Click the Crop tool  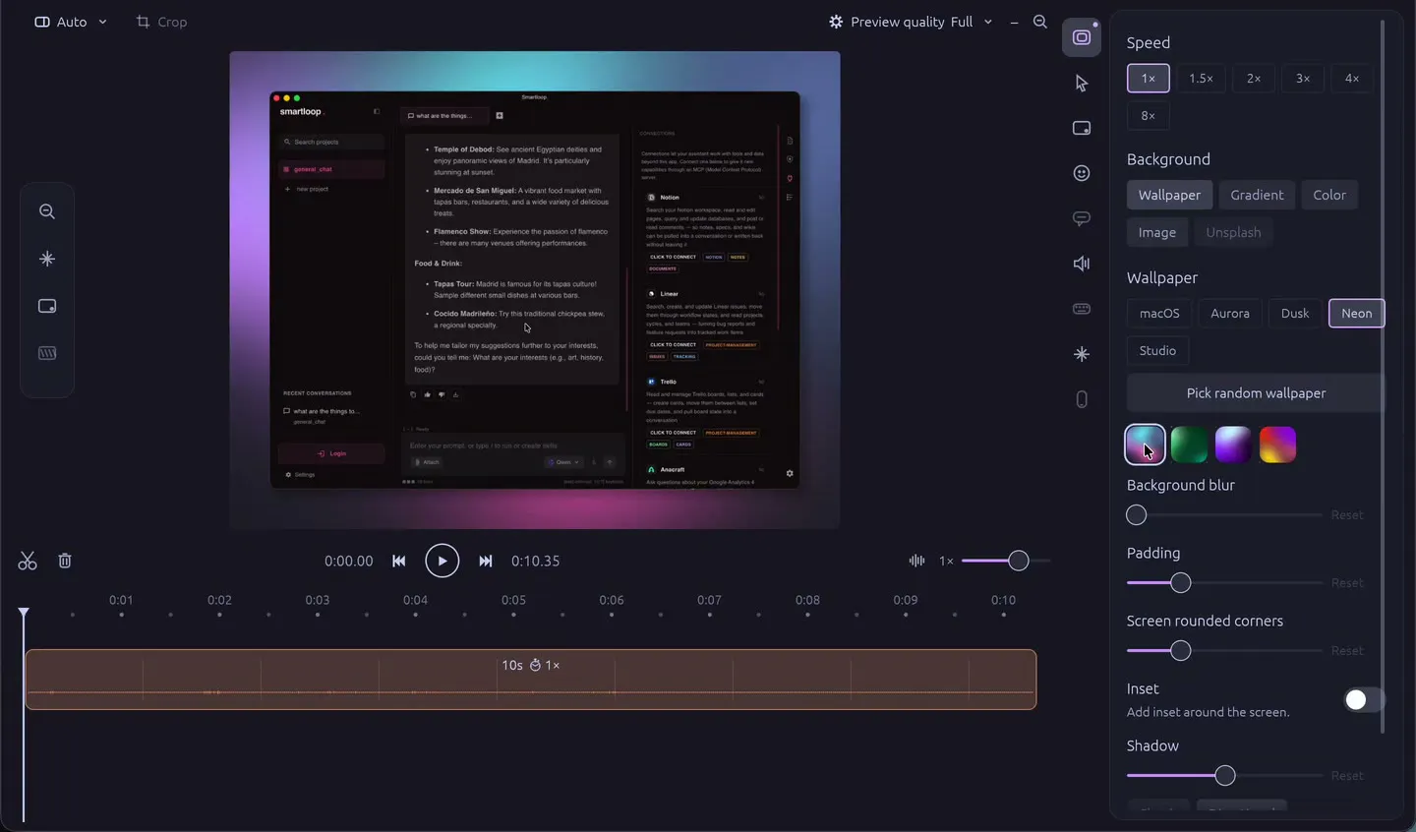(x=161, y=22)
